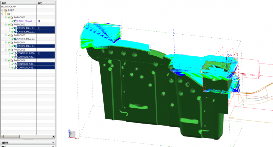273x147 pixels.
Task: Click the ZM axis label in viewport
Action: pos(229,55)
